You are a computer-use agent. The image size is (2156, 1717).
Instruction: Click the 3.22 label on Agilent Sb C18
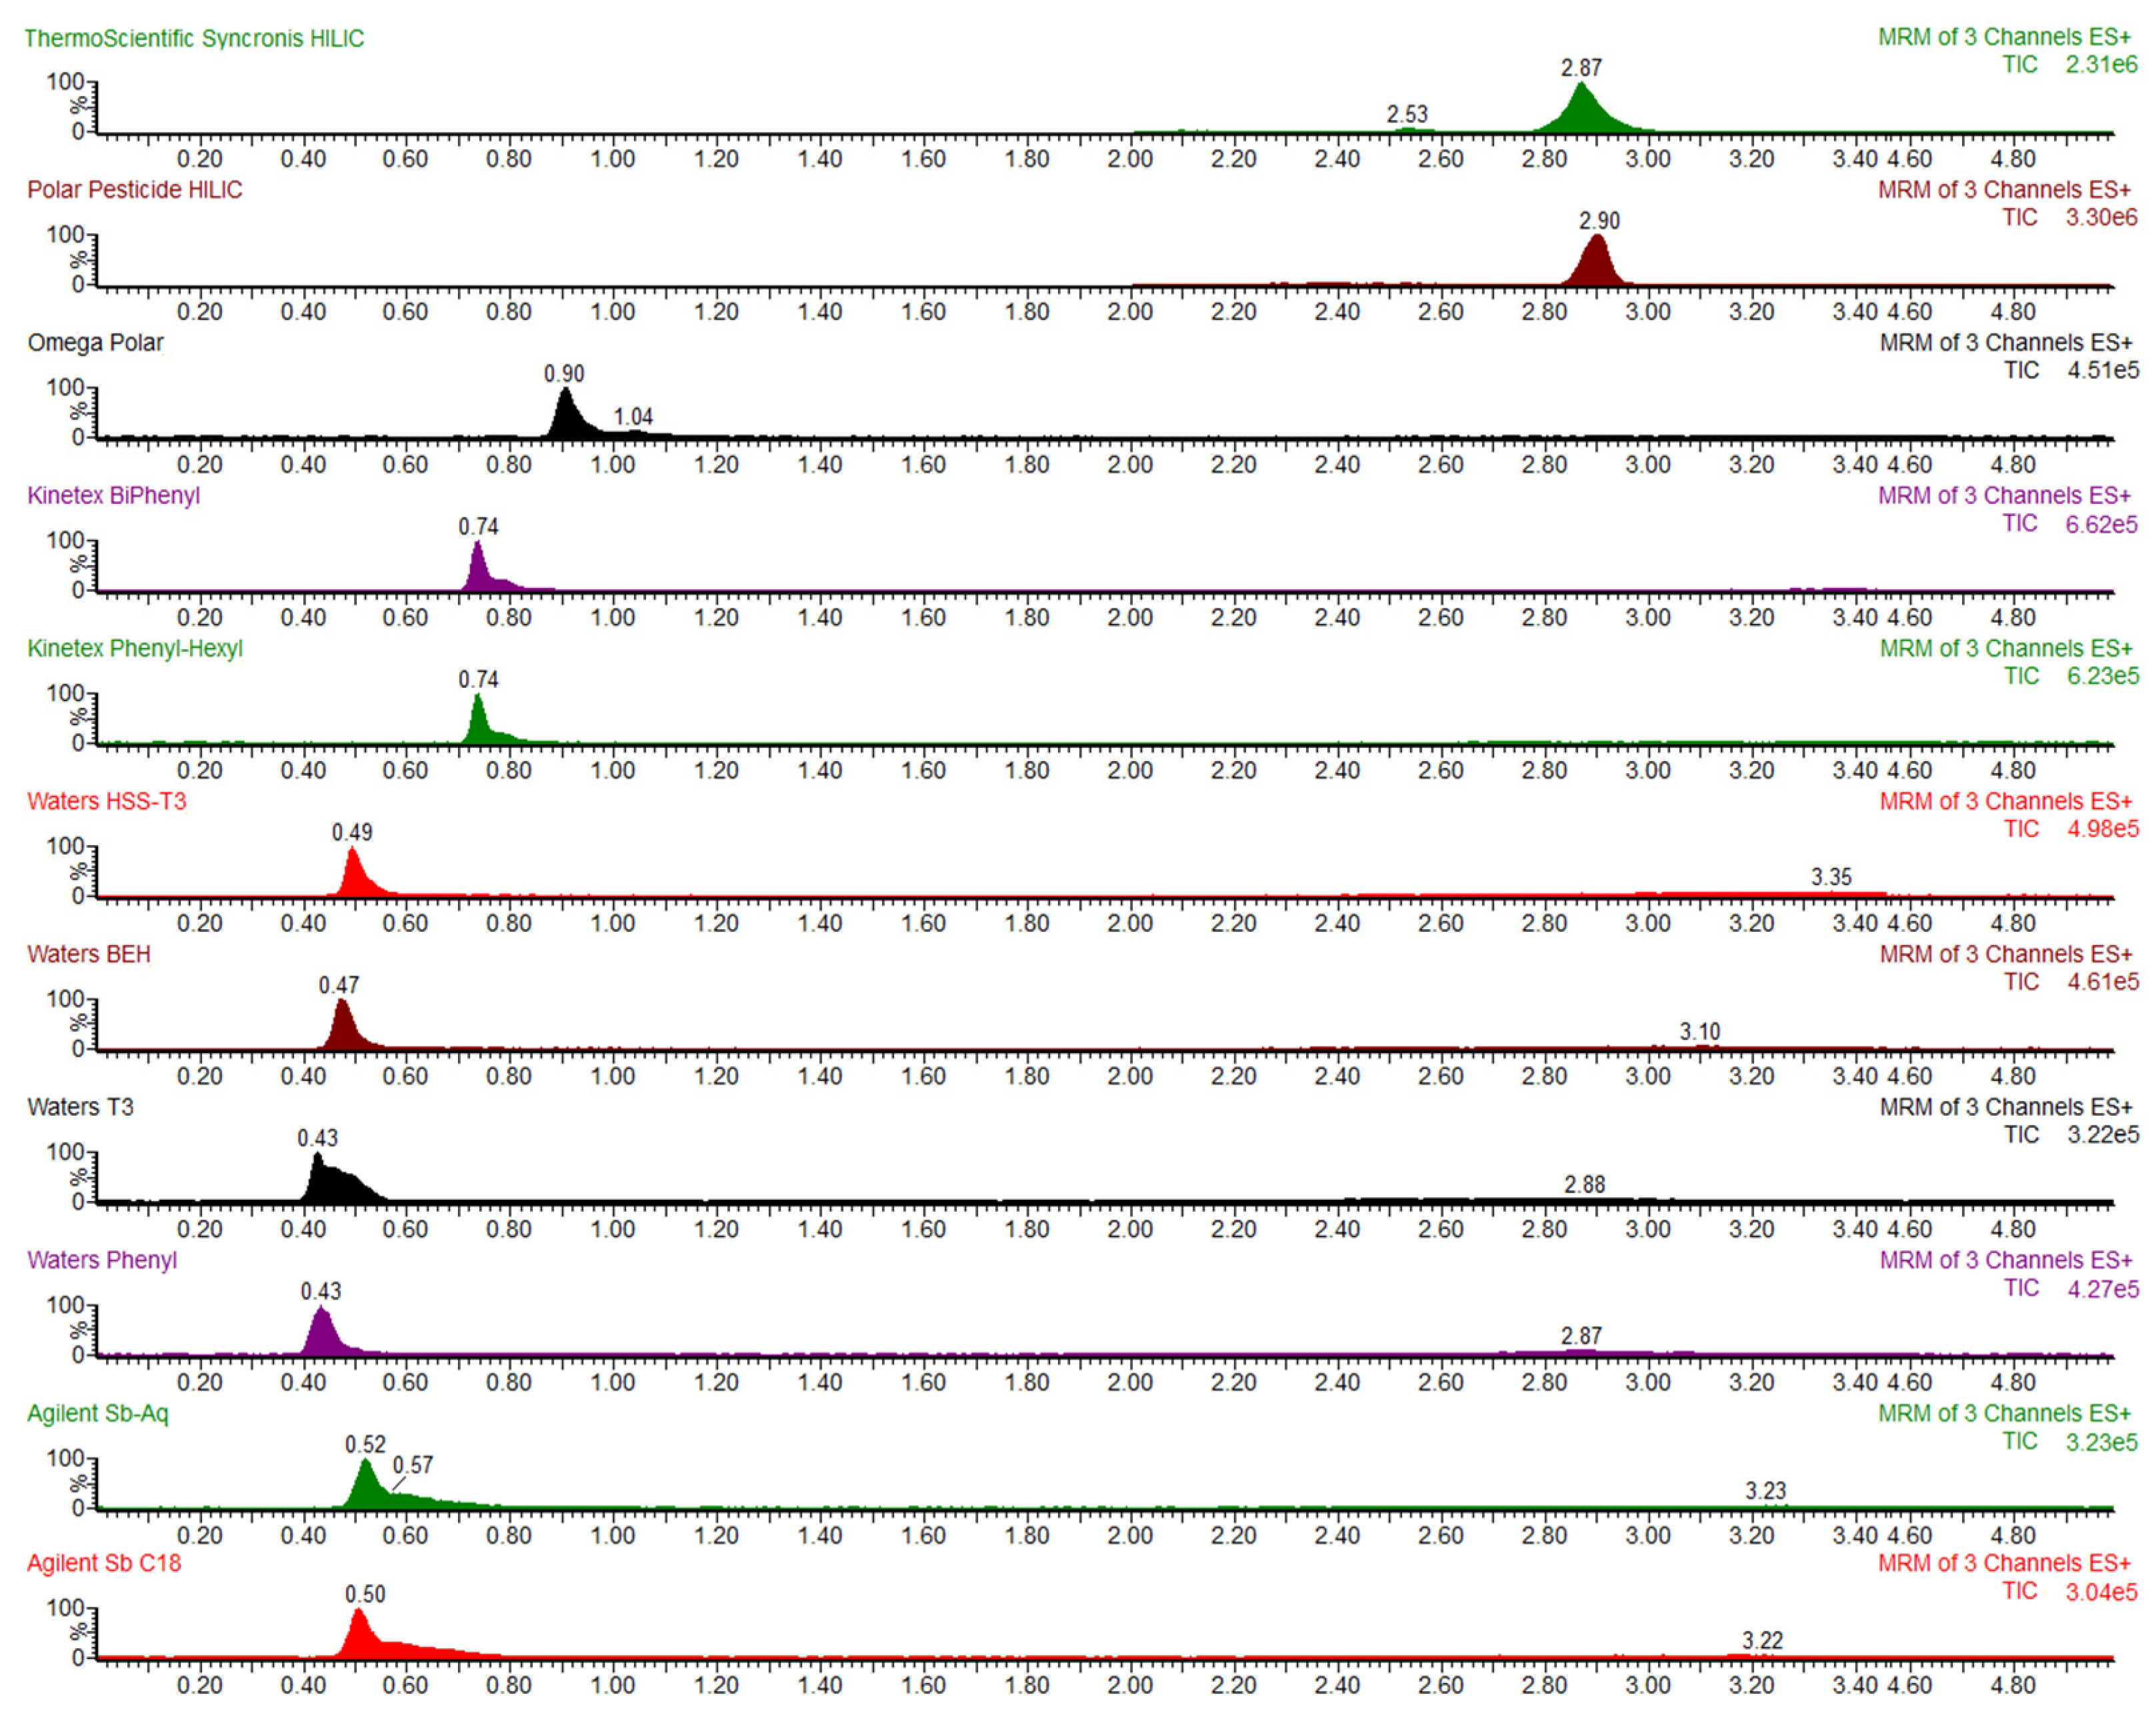point(1762,1640)
